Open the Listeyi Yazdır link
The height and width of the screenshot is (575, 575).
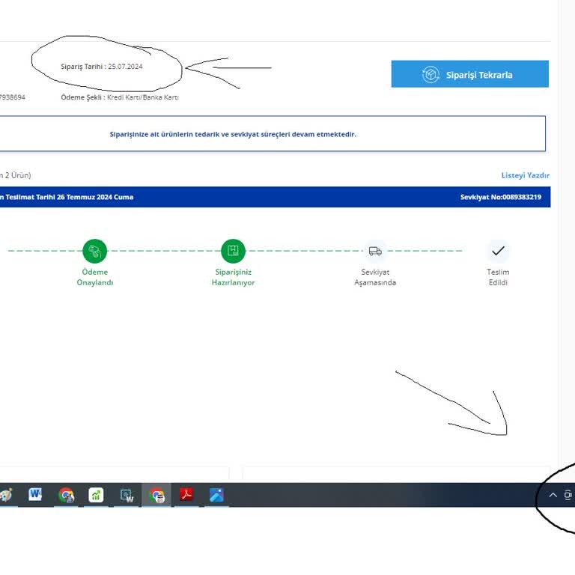coord(525,175)
